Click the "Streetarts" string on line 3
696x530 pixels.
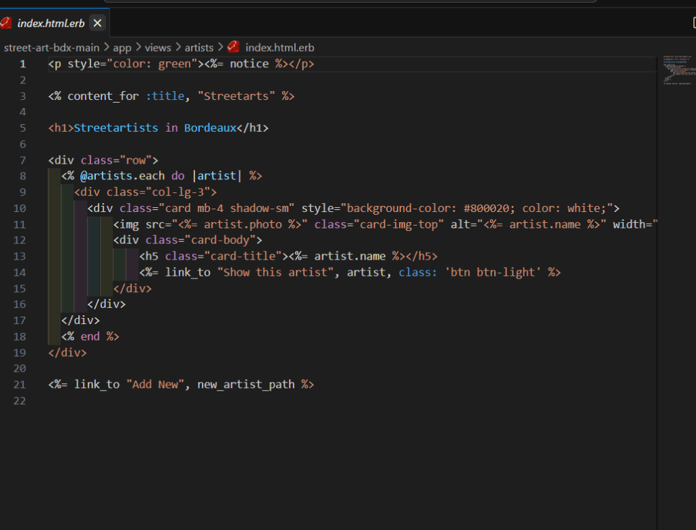click(x=237, y=95)
